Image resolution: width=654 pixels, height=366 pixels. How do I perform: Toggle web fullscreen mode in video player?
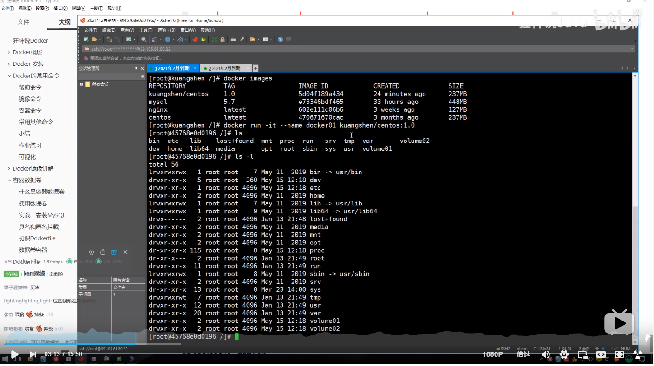(x=601, y=354)
